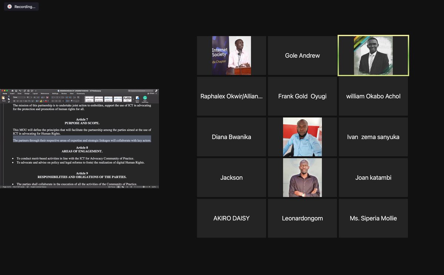Image resolution: width=444 pixels, height=275 pixels.
Task: Open the Design ribbon tab
Action: (27, 94)
